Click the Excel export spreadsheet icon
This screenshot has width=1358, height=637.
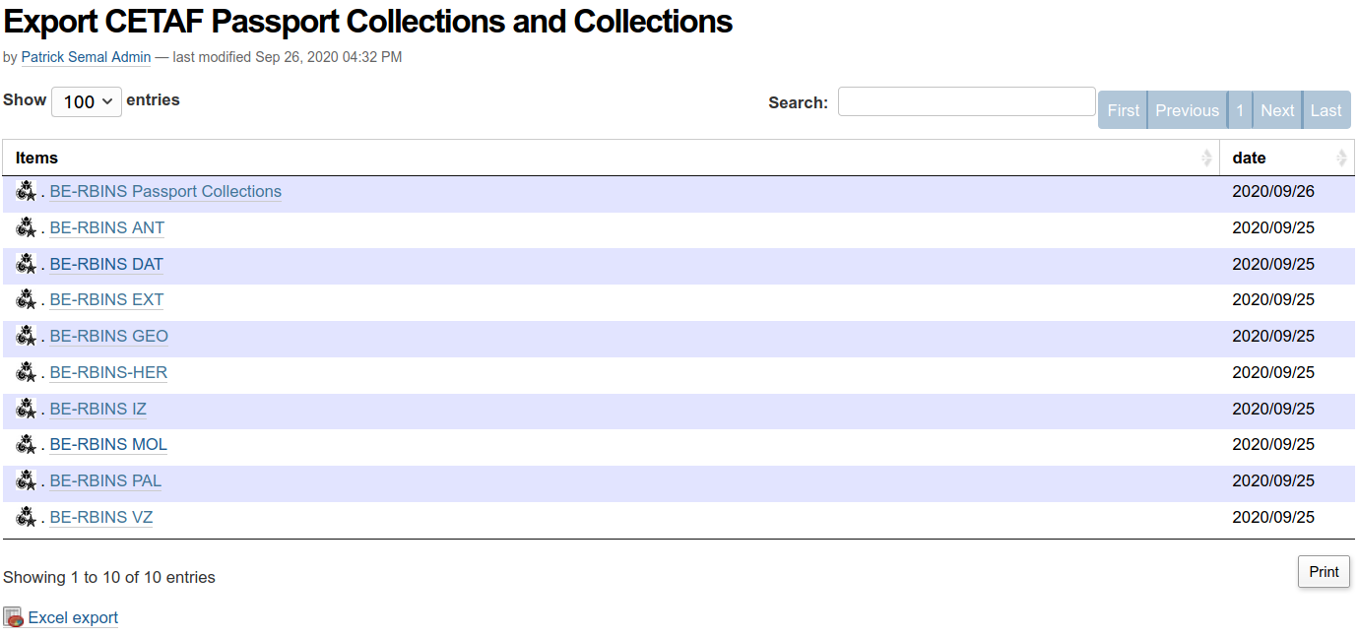coord(13,617)
